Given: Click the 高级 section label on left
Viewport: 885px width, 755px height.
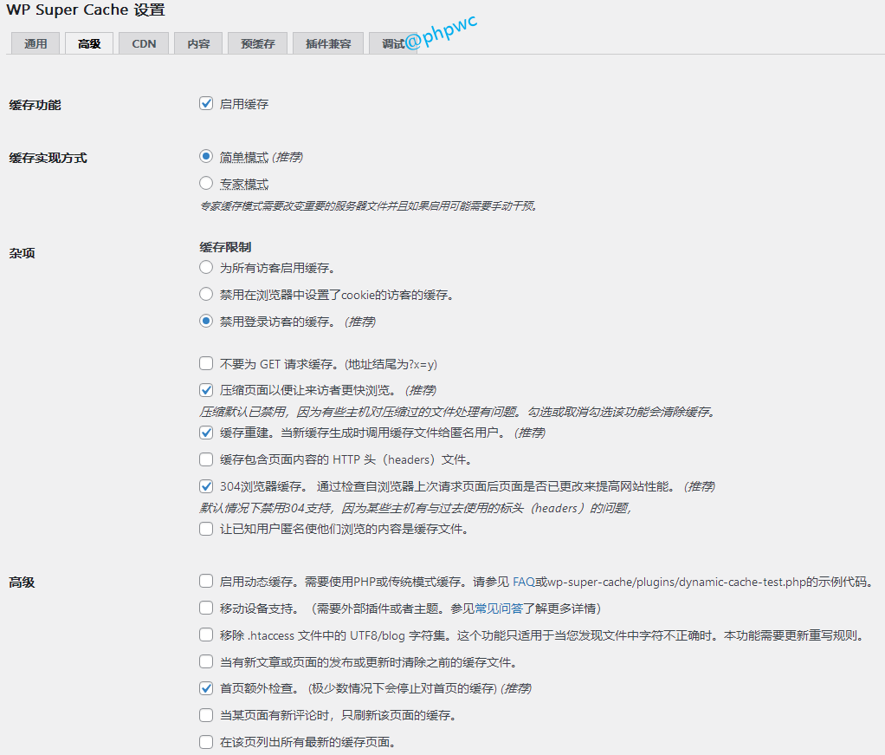Looking at the screenshot, I should pyautogui.click(x=22, y=583).
